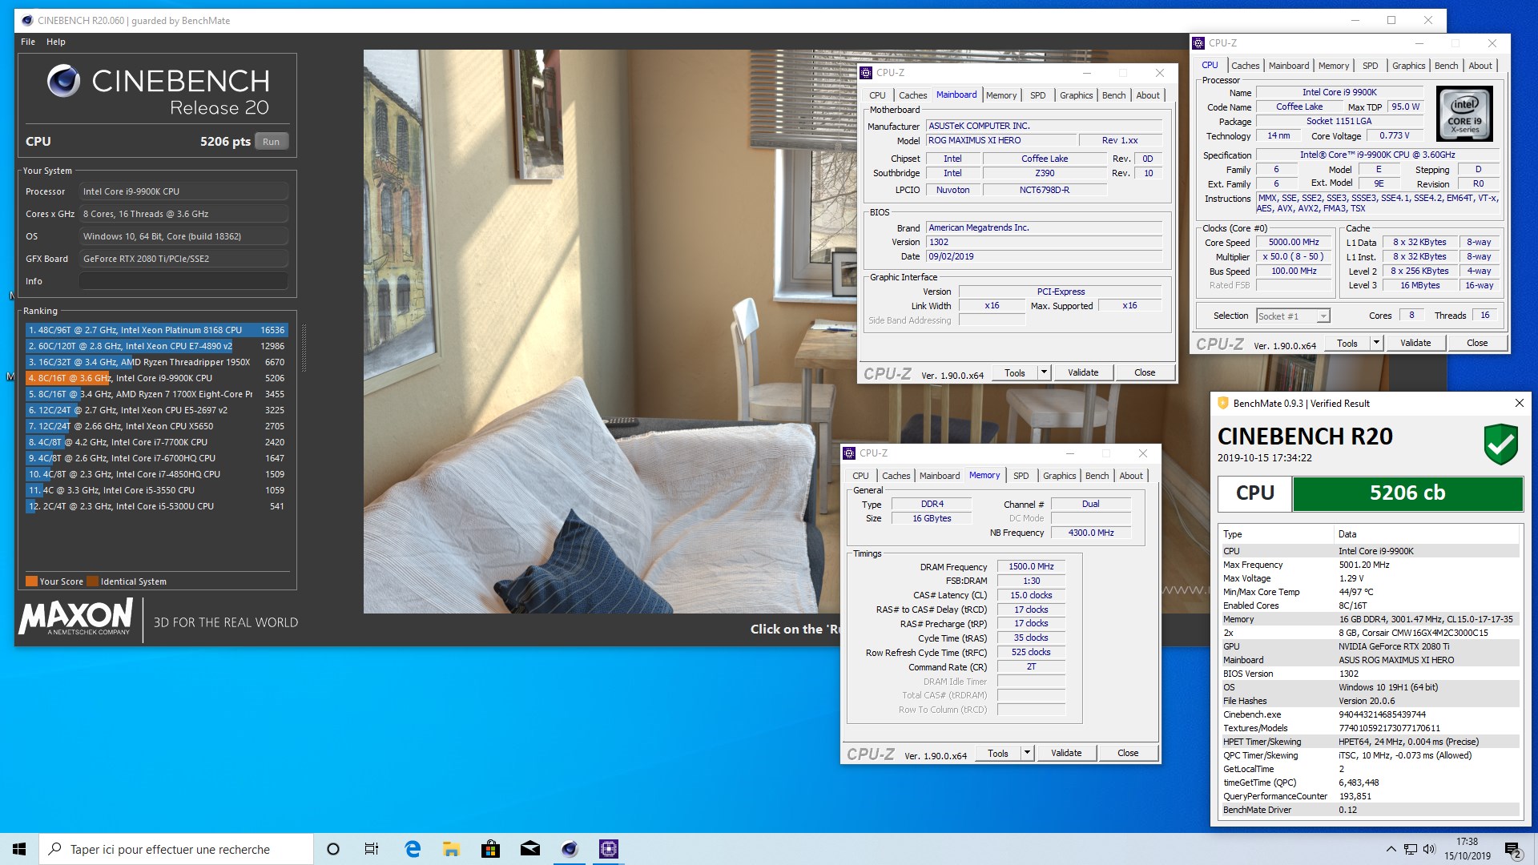
Task: Open Graphics tab in top-right CPU-Z window
Action: pyautogui.click(x=1408, y=66)
